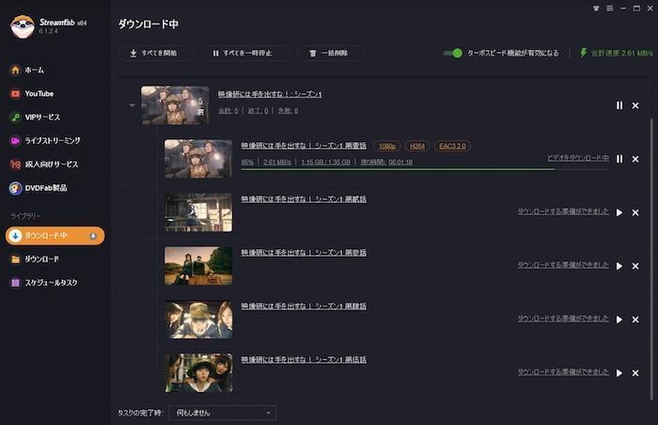
Task: Click the 第壹話 episode title
Action: click(304, 146)
